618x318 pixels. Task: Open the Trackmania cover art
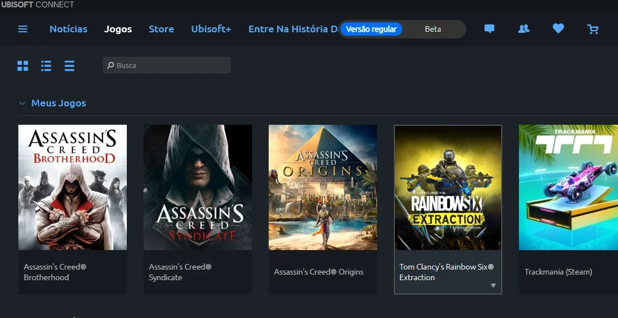point(568,188)
